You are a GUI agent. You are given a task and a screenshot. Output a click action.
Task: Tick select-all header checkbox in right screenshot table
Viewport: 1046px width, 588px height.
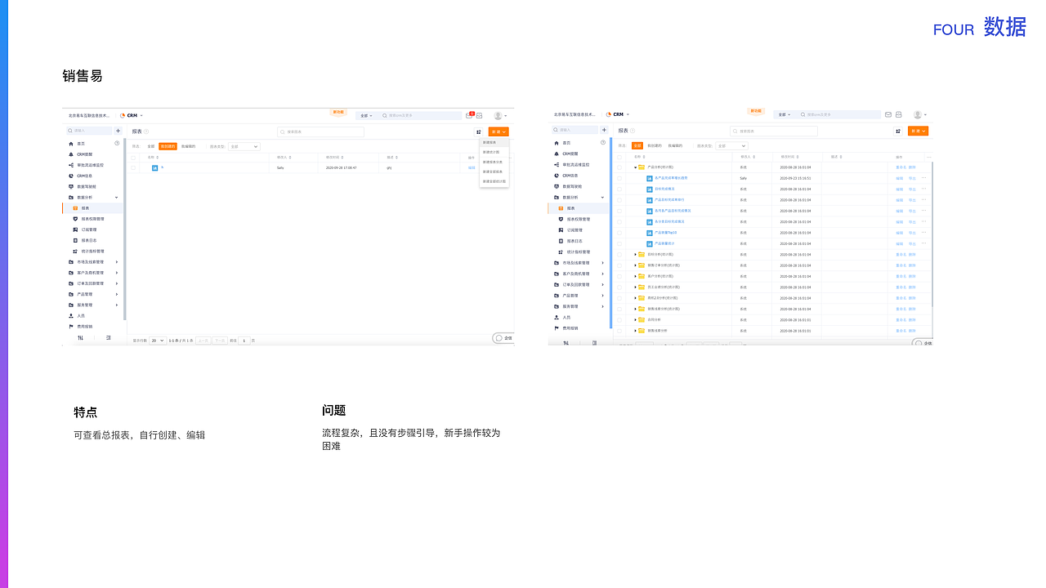619,157
